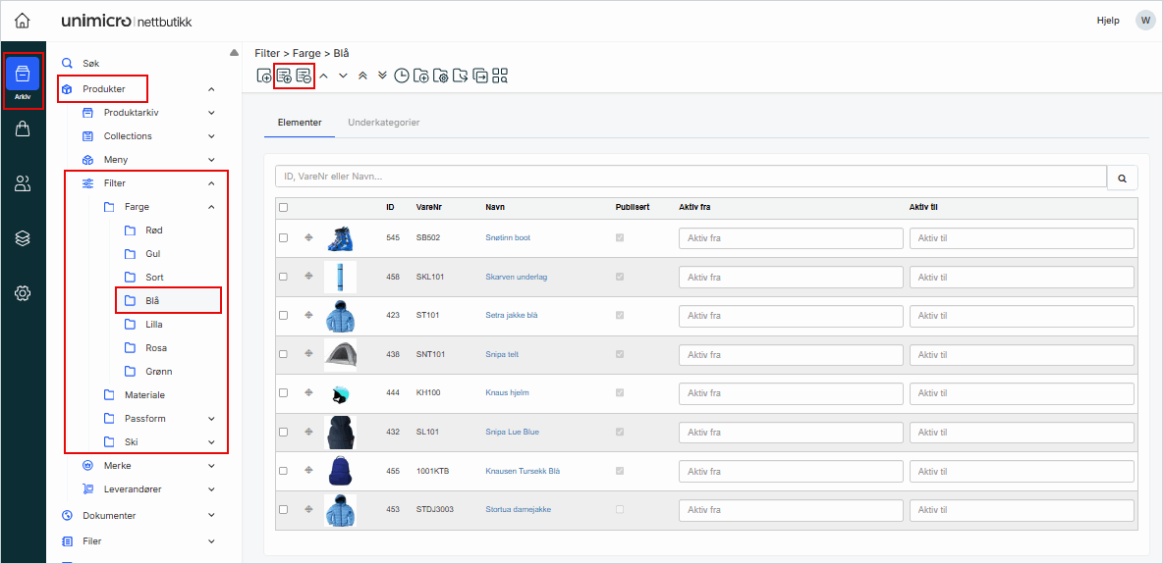This screenshot has width=1163, height=564.
Task: Click the remove elements toolbar icon
Action: 304,76
